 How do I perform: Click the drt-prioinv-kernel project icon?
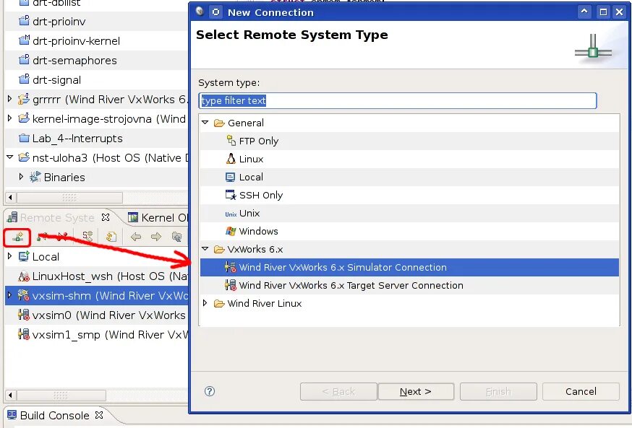click(x=24, y=40)
